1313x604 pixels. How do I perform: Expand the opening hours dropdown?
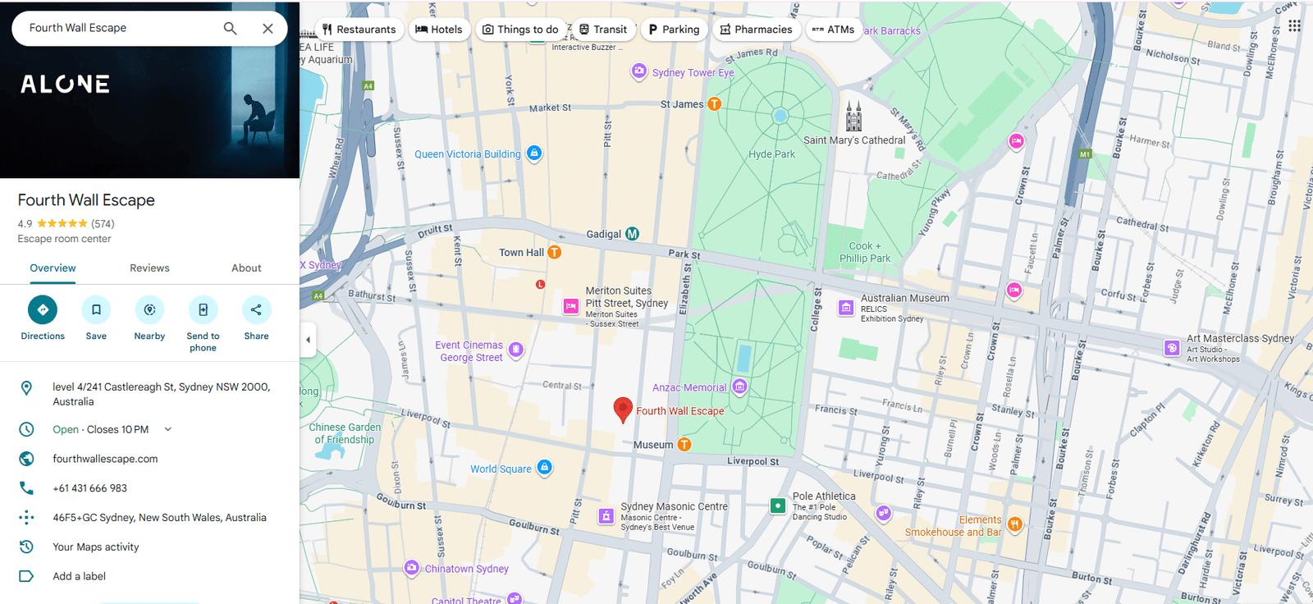click(168, 429)
